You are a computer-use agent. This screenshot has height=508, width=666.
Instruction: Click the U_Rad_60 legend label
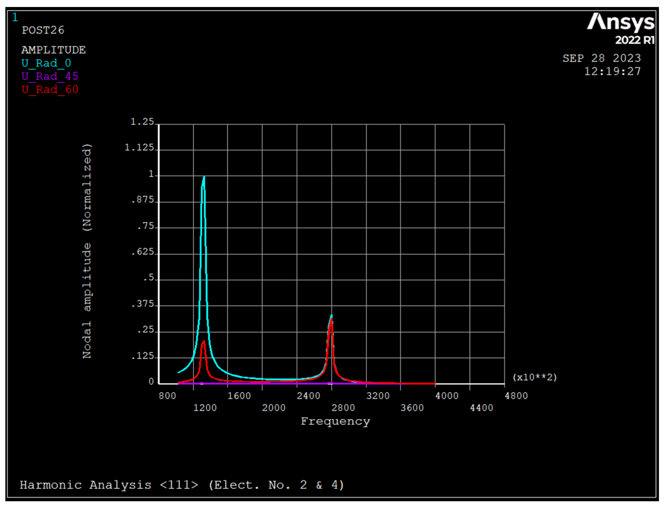(50, 90)
